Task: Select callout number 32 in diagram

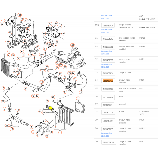Action: 56,24
